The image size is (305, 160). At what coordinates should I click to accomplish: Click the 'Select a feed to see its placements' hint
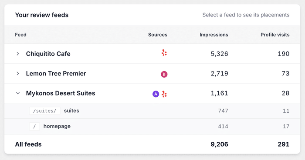click(246, 15)
